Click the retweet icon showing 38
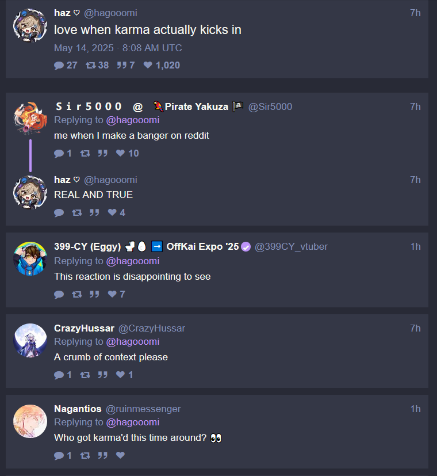 tap(91, 65)
